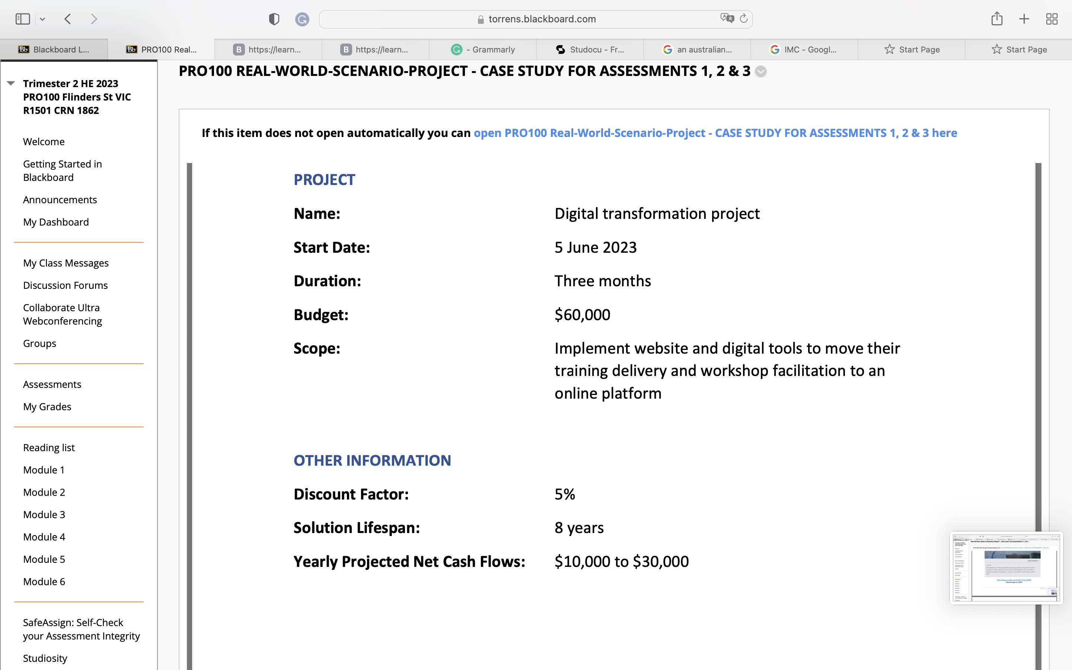Click the My Grades menu item

(x=47, y=407)
